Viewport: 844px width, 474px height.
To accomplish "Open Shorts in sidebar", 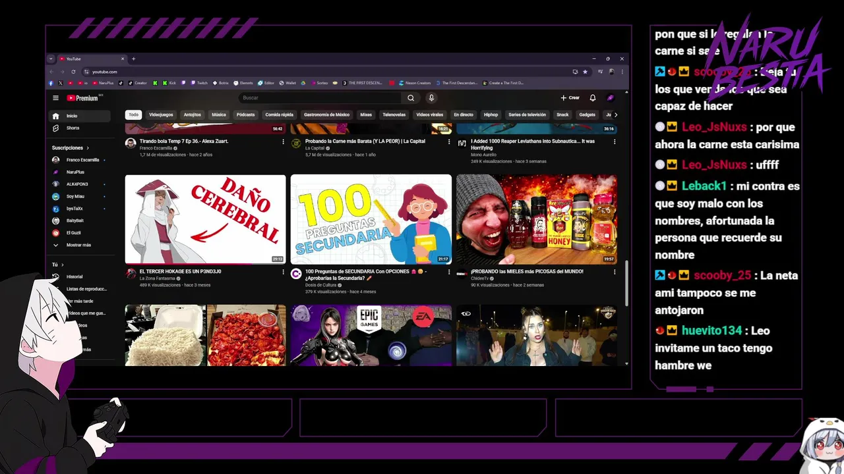I will click(x=80, y=128).
